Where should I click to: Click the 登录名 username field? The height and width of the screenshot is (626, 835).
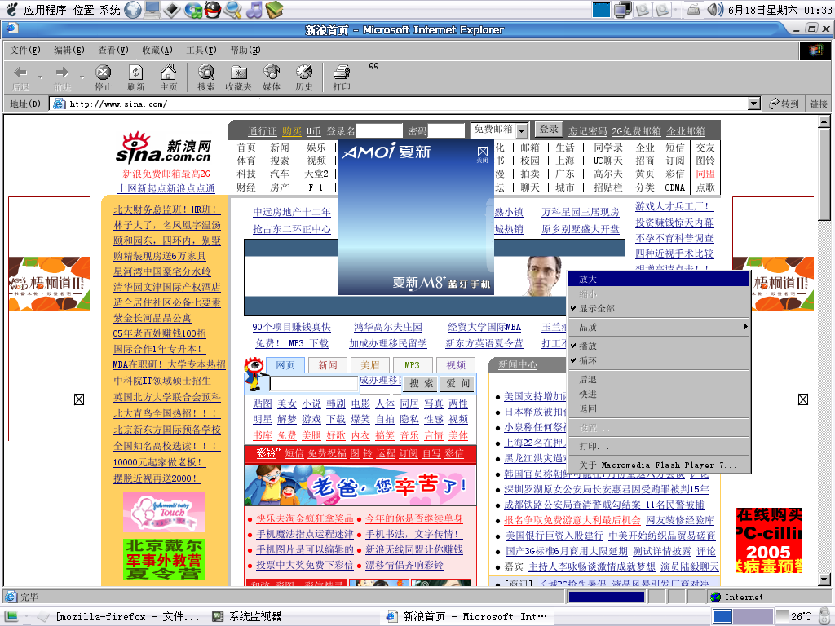(x=378, y=131)
